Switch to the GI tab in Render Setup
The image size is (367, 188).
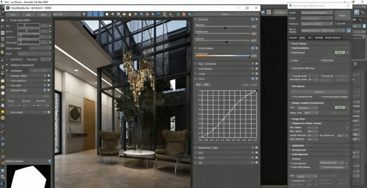point(310,38)
